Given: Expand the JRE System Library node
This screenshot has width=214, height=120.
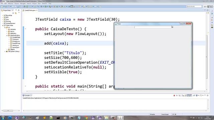Looking at the screenshot, I should 5,51.
